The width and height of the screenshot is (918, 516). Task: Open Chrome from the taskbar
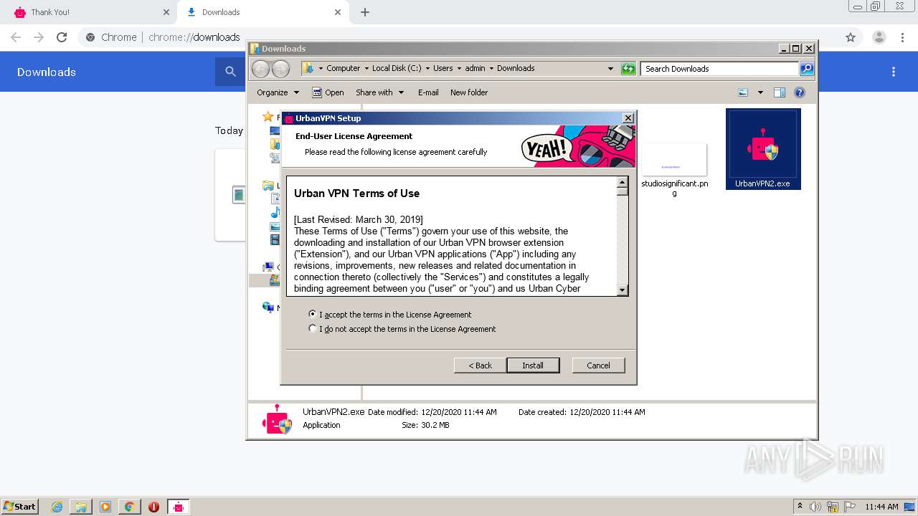[129, 507]
